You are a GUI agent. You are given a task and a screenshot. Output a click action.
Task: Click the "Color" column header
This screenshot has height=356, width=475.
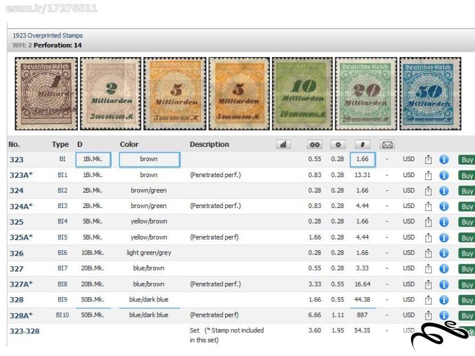pyautogui.click(x=129, y=144)
